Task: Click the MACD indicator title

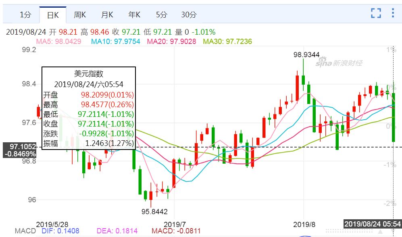Action: coord(25,231)
